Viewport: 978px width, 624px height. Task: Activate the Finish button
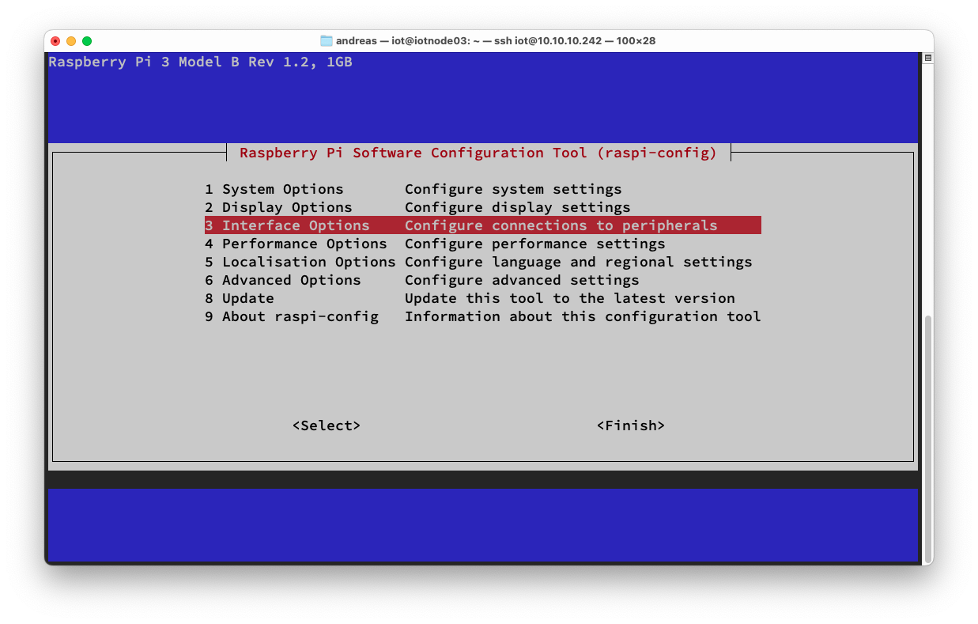click(630, 425)
